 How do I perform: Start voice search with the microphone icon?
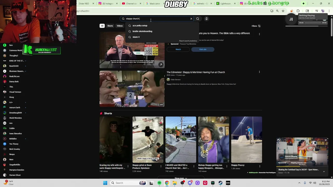(207, 19)
